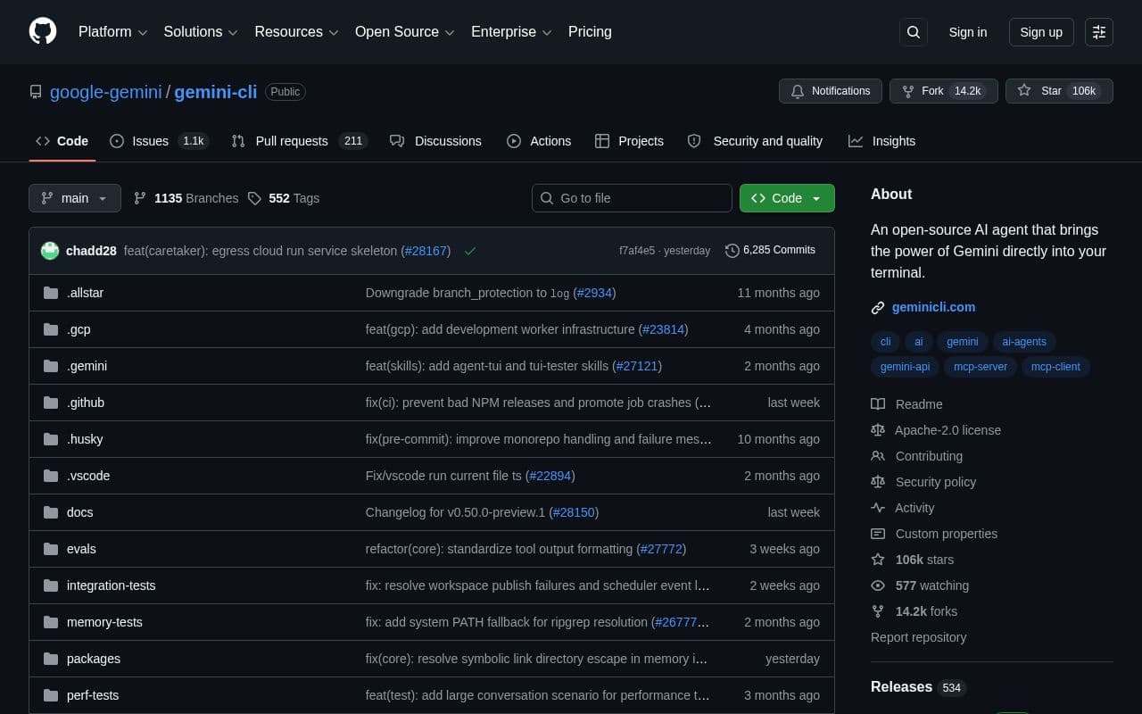Open the .gcp folder
This screenshot has height=714, width=1142.
click(x=79, y=329)
